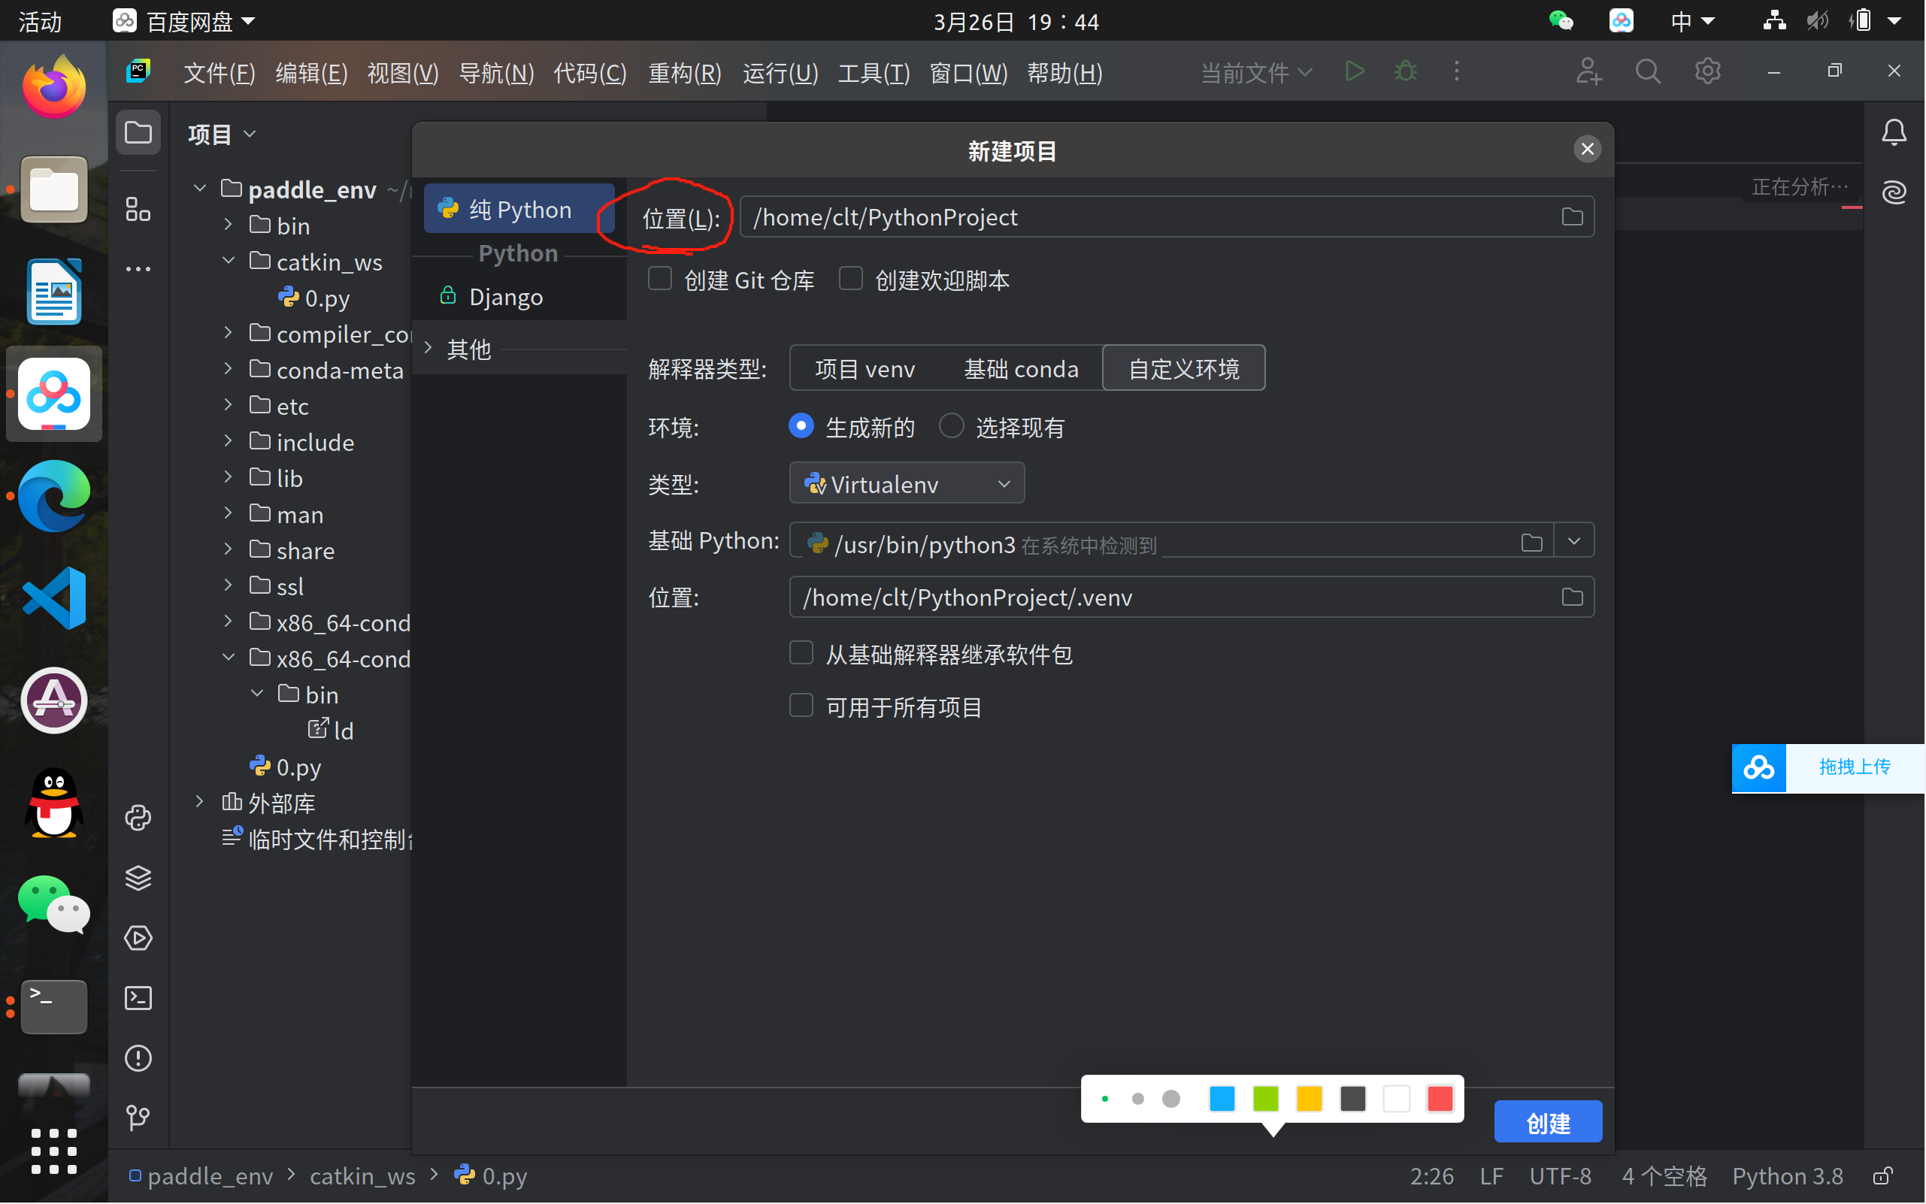Switch to the 基础 conda interpreter tab
Viewport: 1926px width, 1204px height.
[x=1020, y=369]
